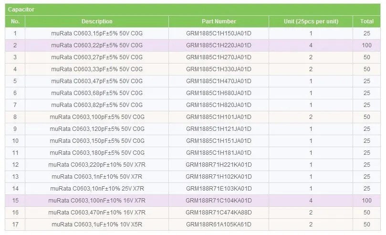Click description muRata C0603,15pF±5% 50V C0G
The image size is (386, 235).
pyautogui.click(x=97, y=33)
